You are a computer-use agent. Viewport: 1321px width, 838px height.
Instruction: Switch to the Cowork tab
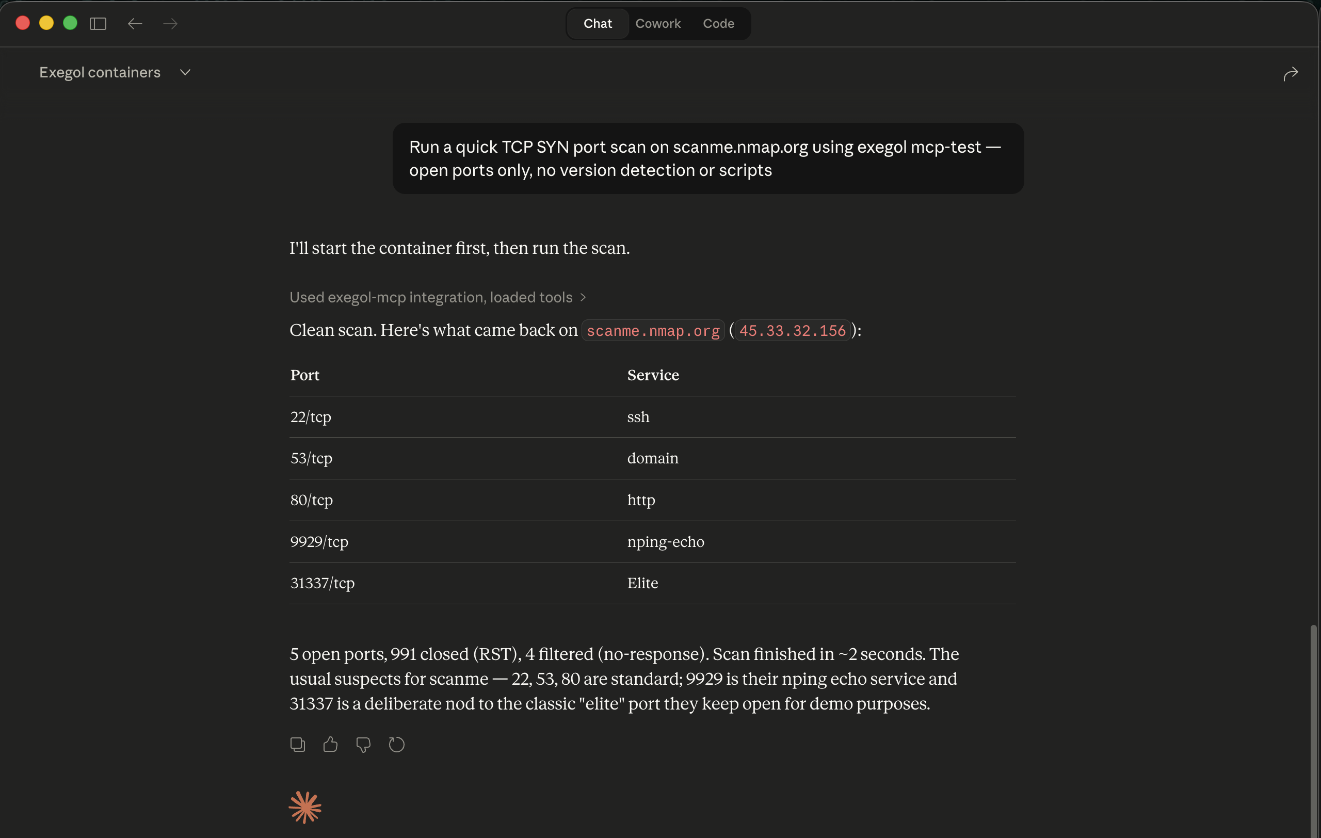[x=658, y=24]
